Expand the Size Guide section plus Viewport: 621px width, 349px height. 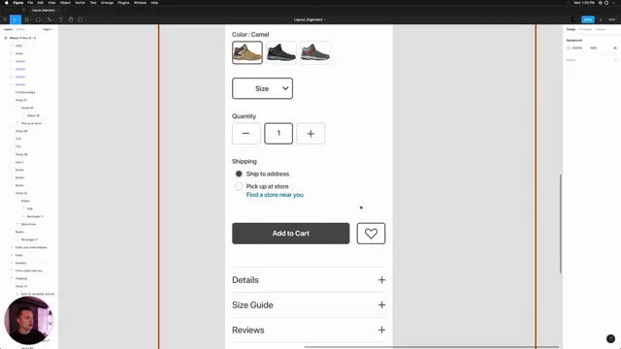tap(381, 305)
